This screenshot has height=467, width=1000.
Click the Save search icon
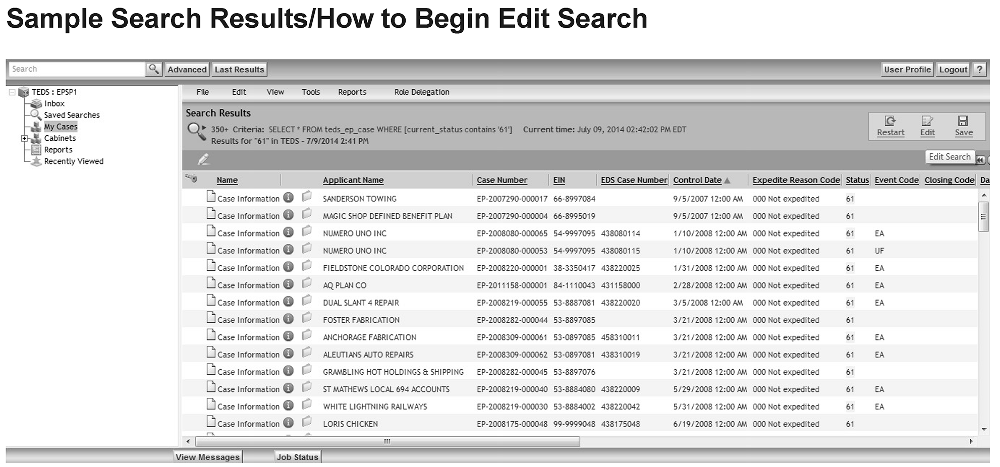(963, 121)
